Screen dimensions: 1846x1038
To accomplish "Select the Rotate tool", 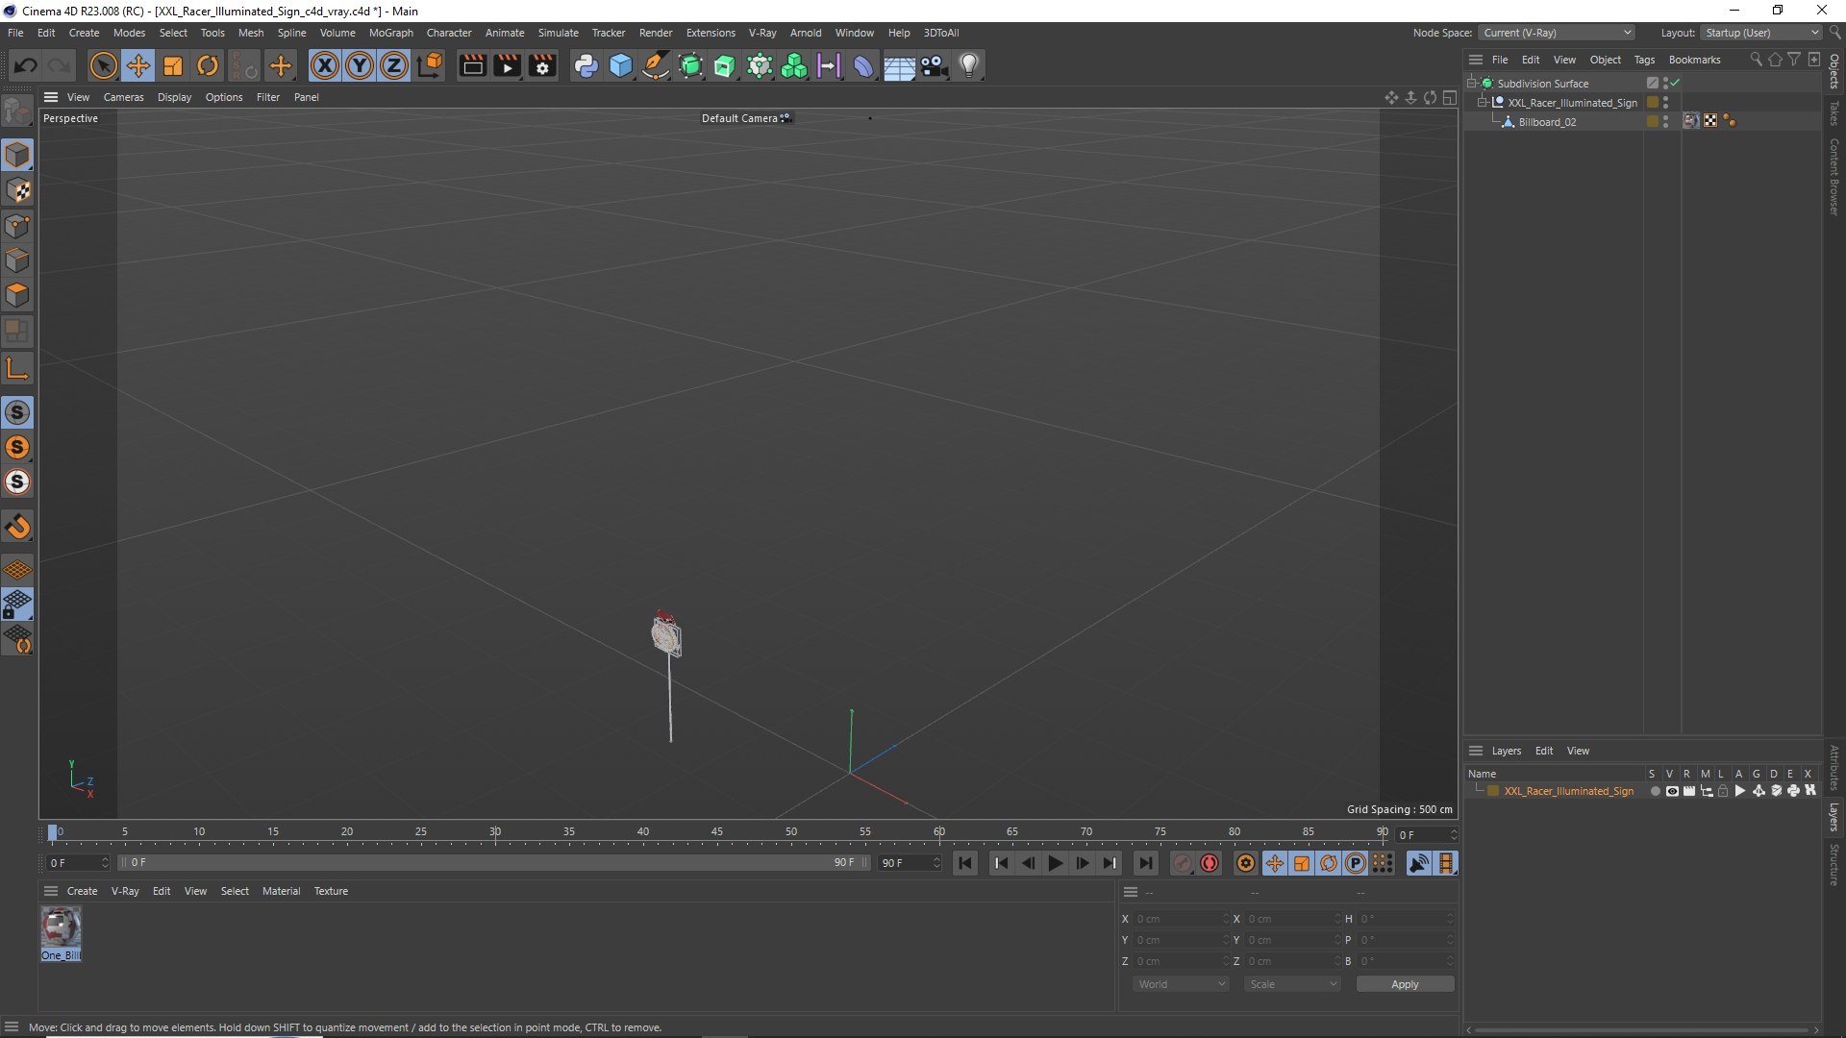I will point(208,65).
